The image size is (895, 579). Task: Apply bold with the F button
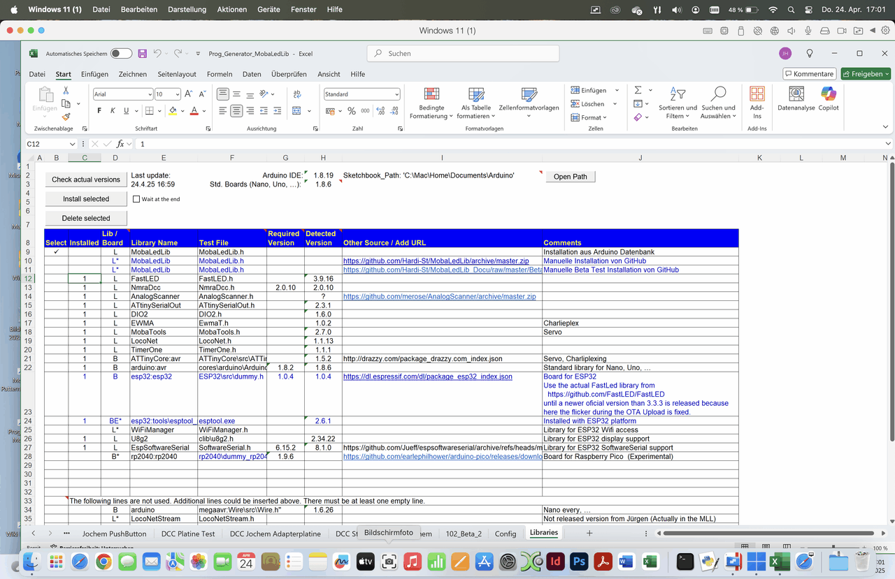(x=99, y=111)
